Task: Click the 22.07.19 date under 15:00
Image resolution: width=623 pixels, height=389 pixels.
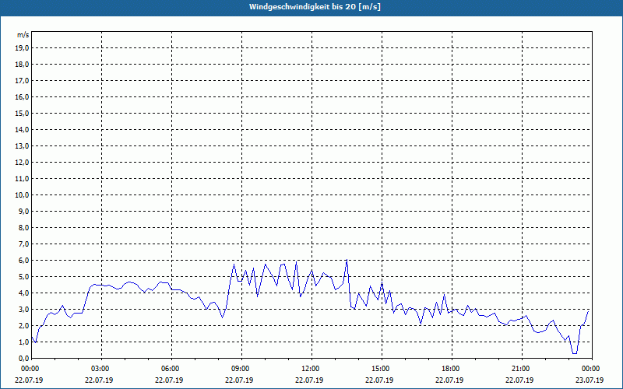Action: click(379, 380)
